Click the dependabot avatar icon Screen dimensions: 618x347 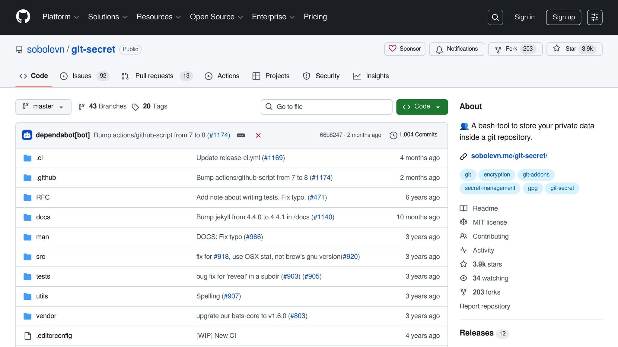click(x=27, y=135)
